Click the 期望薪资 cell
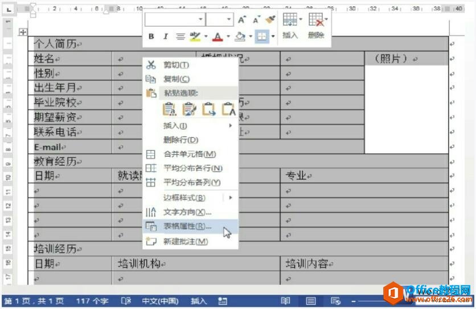The height and width of the screenshot is (309, 476). coord(70,117)
